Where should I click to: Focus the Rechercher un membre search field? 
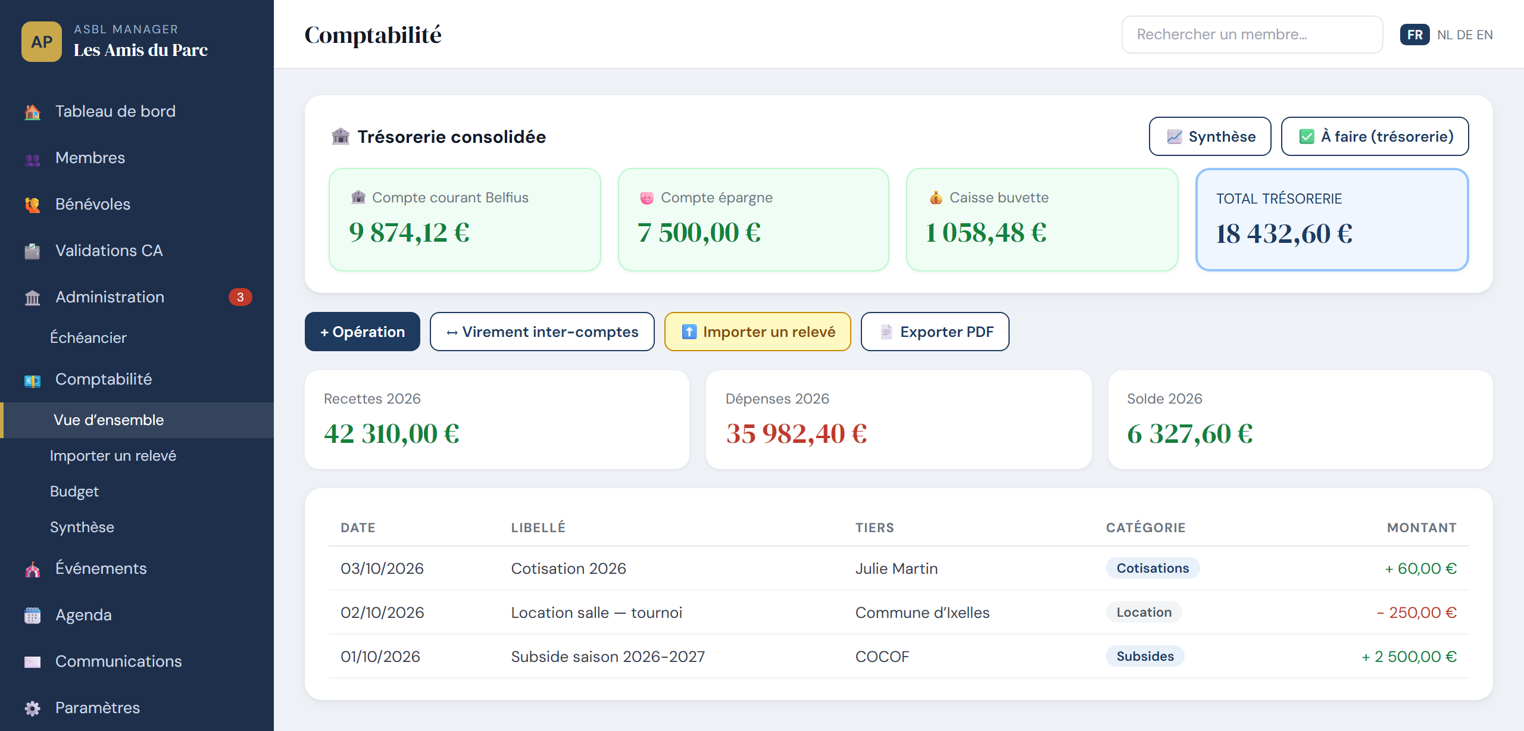(1253, 35)
